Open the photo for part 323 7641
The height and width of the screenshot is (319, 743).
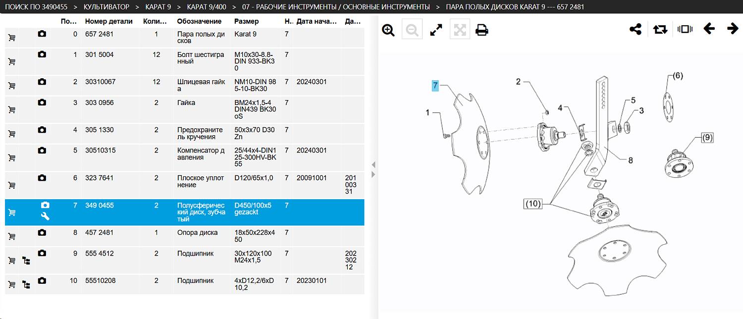pyautogui.click(x=42, y=178)
